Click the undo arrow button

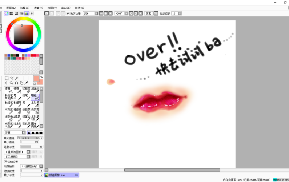tap(47, 13)
